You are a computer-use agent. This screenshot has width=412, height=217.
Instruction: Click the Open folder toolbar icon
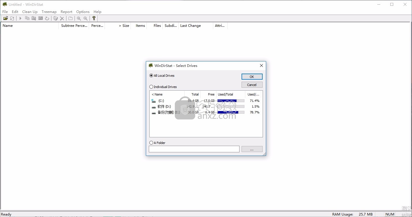pyautogui.click(x=5, y=18)
